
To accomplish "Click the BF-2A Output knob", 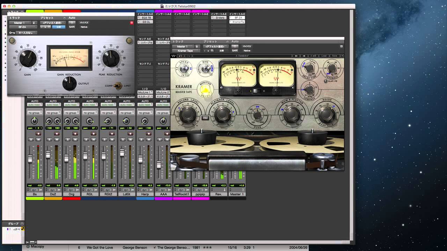I will [x=69, y=84].
